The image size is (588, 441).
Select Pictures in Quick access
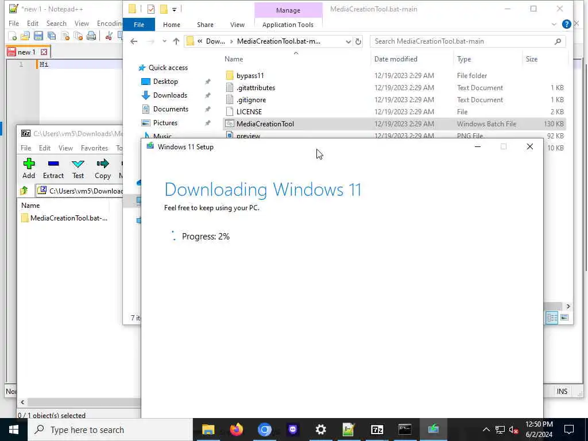(165, 123)
